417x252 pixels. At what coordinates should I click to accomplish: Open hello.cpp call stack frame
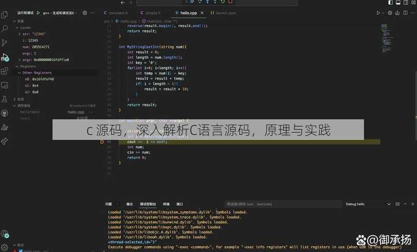[x=56, y=112]
